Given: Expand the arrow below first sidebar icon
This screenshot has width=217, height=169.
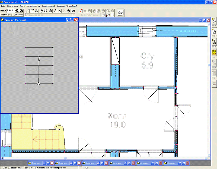Looking at the screenshot, I should (214, 25).
